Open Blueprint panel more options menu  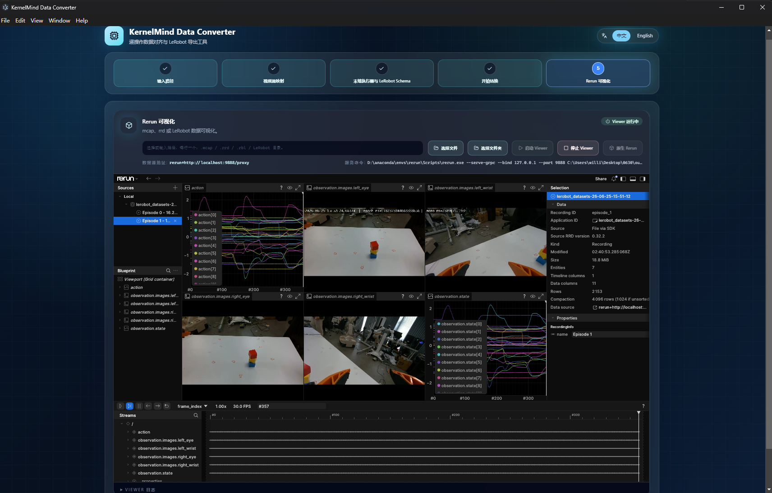pyautogui.click(x=176, y=271)
